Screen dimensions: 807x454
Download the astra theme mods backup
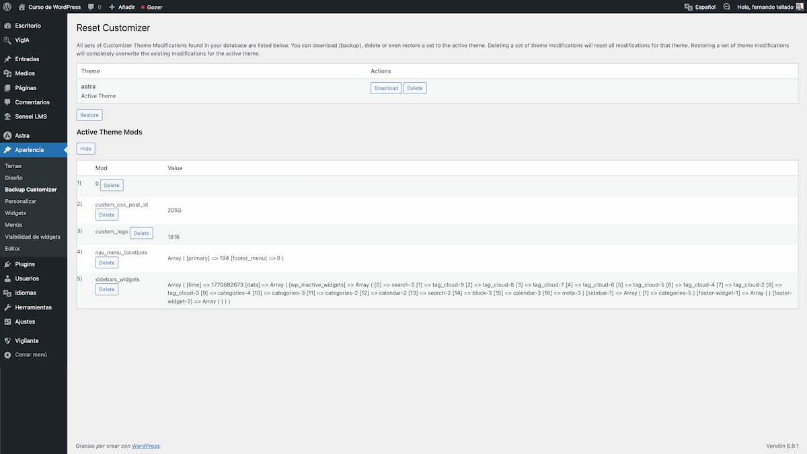coord(386,88)
